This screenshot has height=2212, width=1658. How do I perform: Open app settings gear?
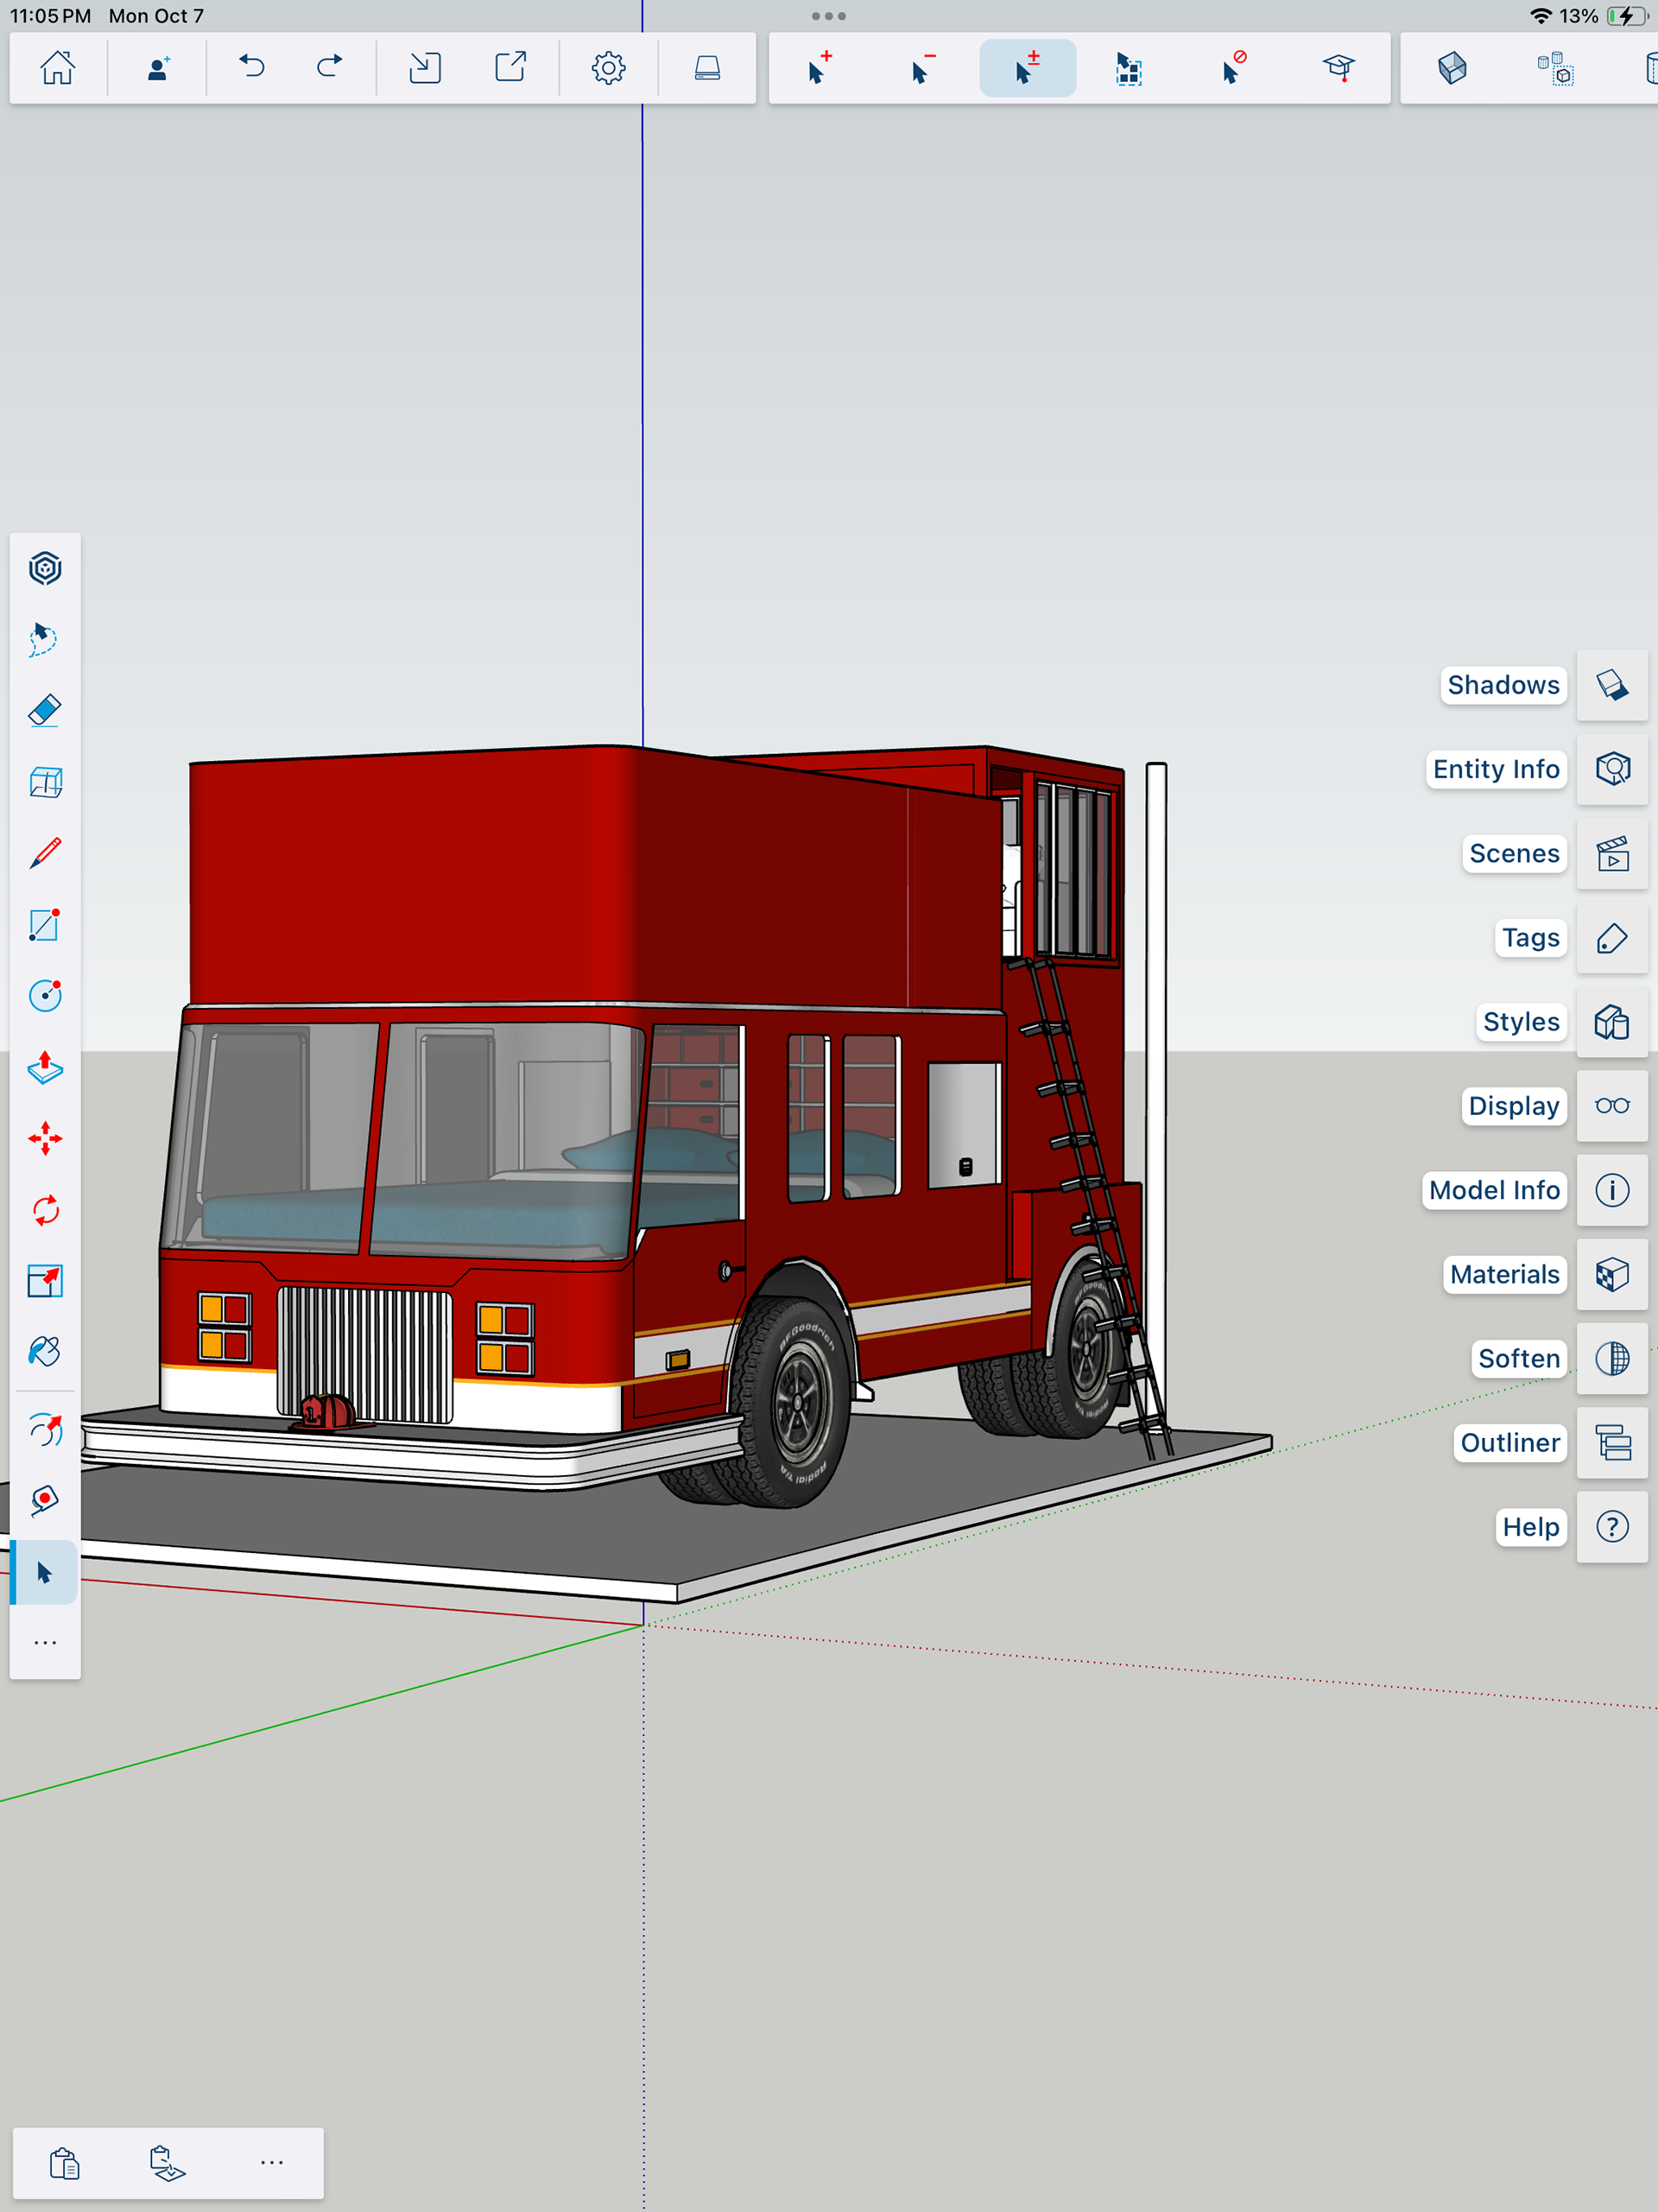[x=608, y=68]
